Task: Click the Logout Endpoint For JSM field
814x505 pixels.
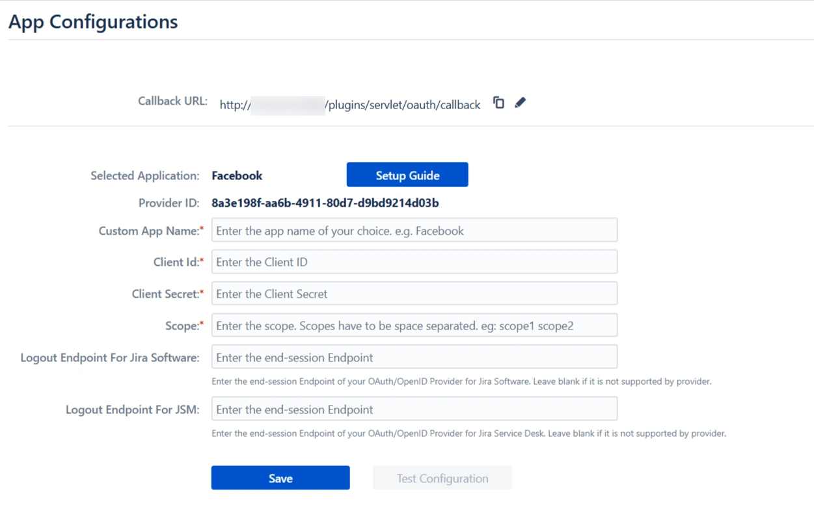Action: [414, 409]
